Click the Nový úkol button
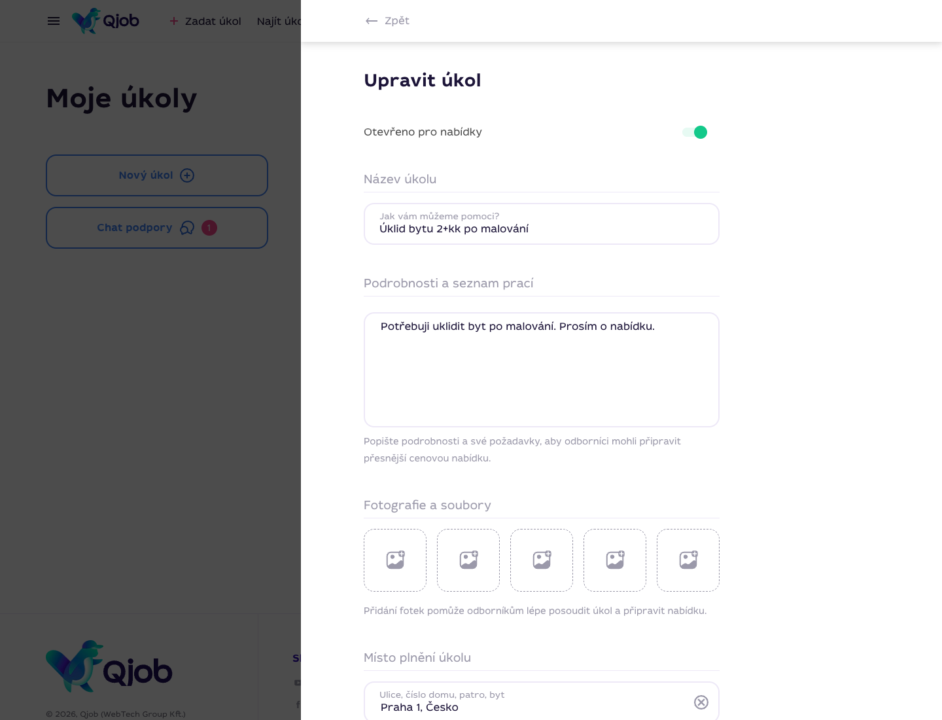 [x=157, y=175]
